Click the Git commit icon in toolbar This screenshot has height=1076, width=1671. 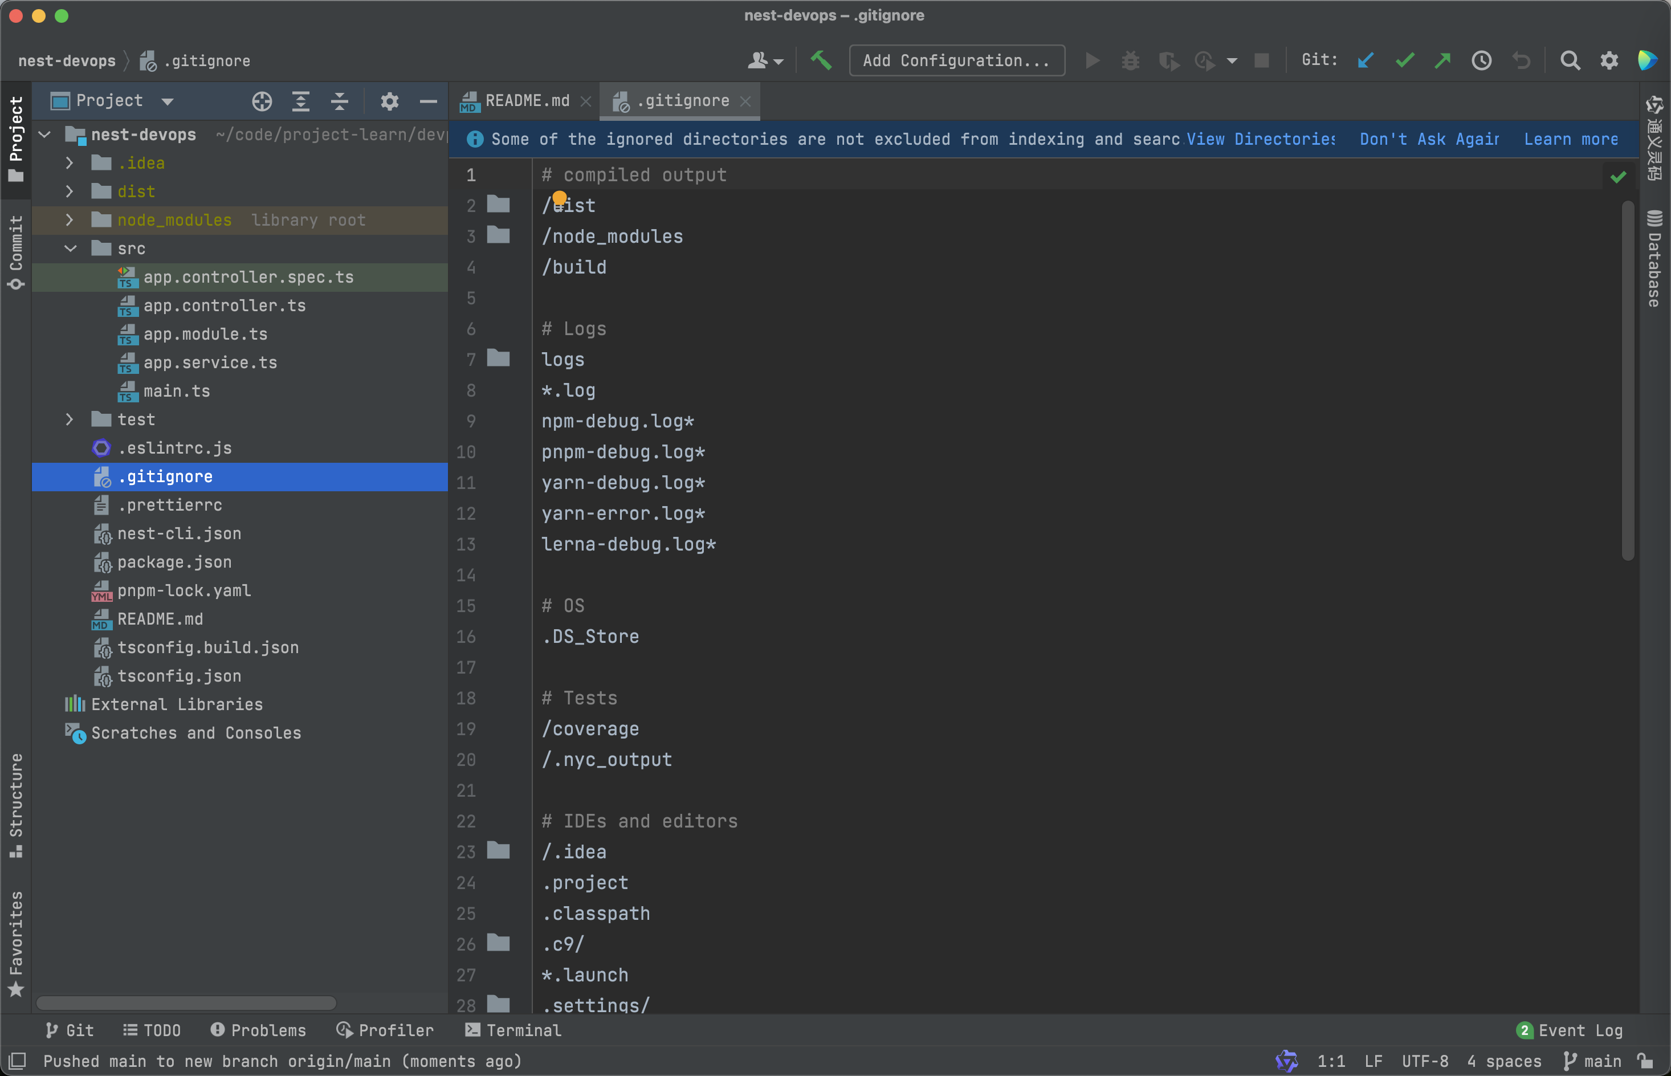tap(1405, 59)
